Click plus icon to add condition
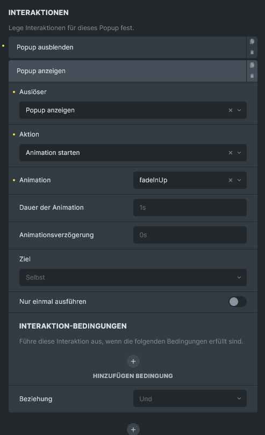Screen dimensions: 265x435 [133, 361]
